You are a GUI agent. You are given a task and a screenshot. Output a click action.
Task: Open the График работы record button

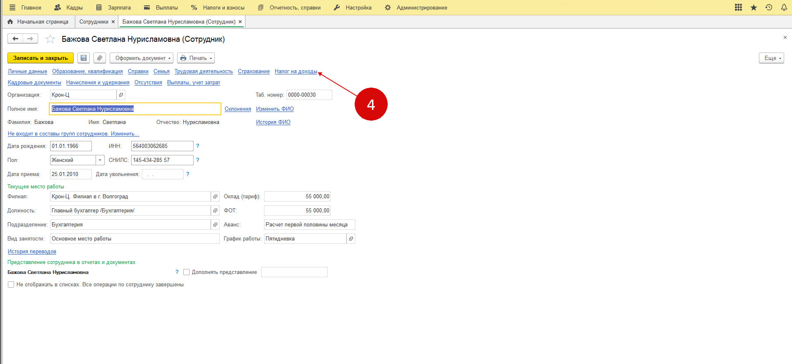(x=351, y=239)
